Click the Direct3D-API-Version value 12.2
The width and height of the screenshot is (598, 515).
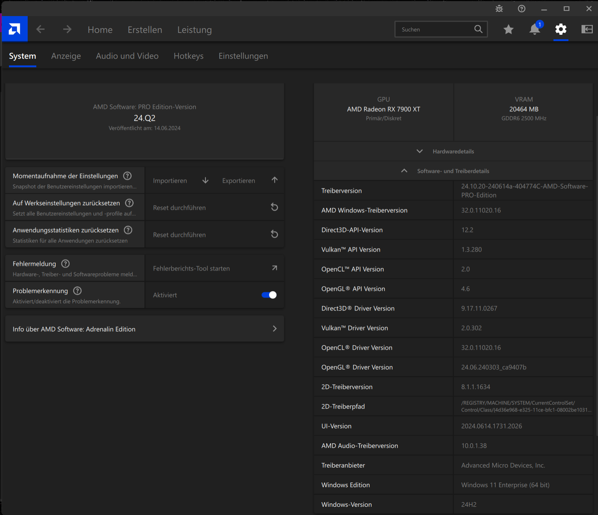pyautogui.click(x=467, y=230)
